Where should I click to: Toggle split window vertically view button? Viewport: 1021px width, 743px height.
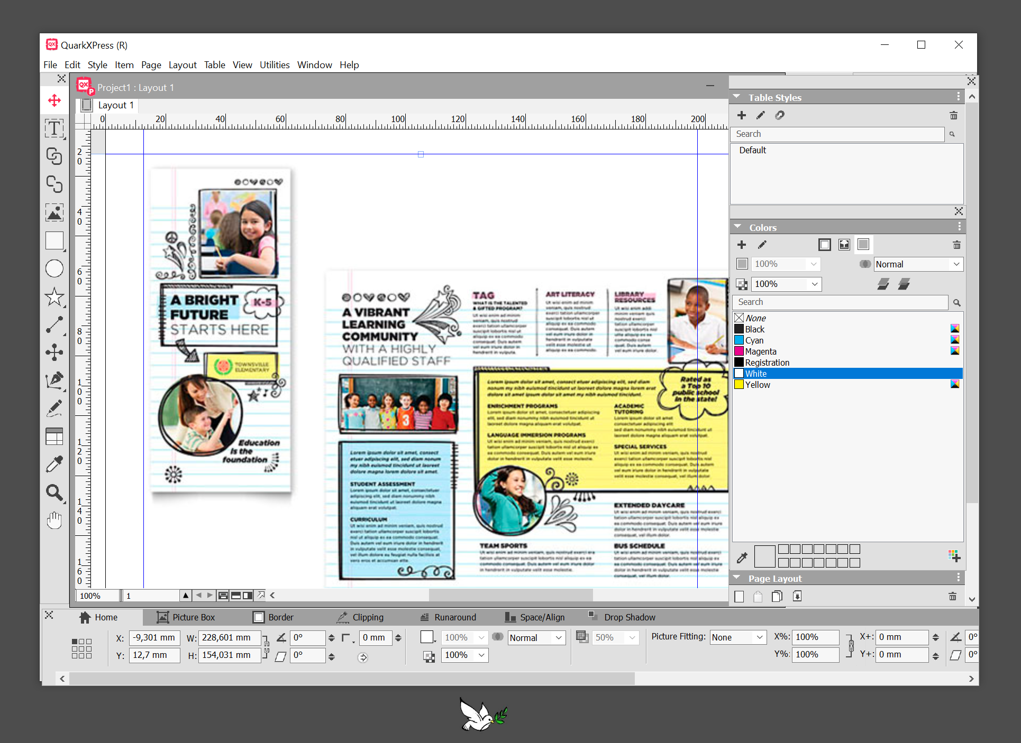click(247, 596)
